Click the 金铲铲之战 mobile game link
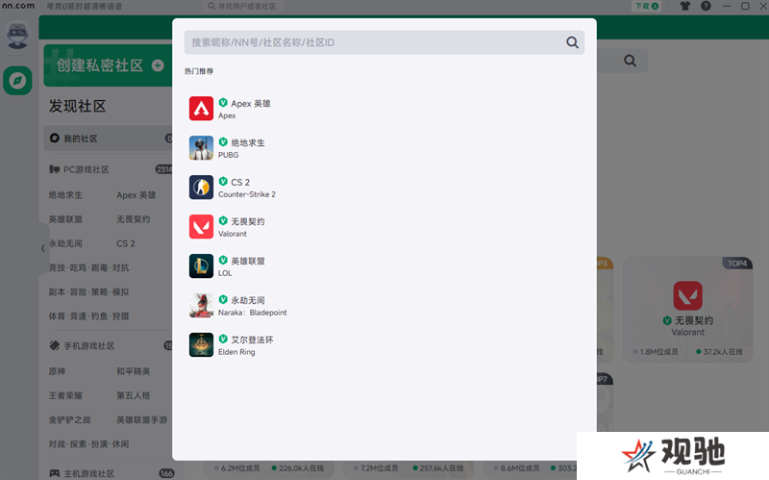Image resolution: width=769 pixels, height=480 pixels. click(69, 419)
